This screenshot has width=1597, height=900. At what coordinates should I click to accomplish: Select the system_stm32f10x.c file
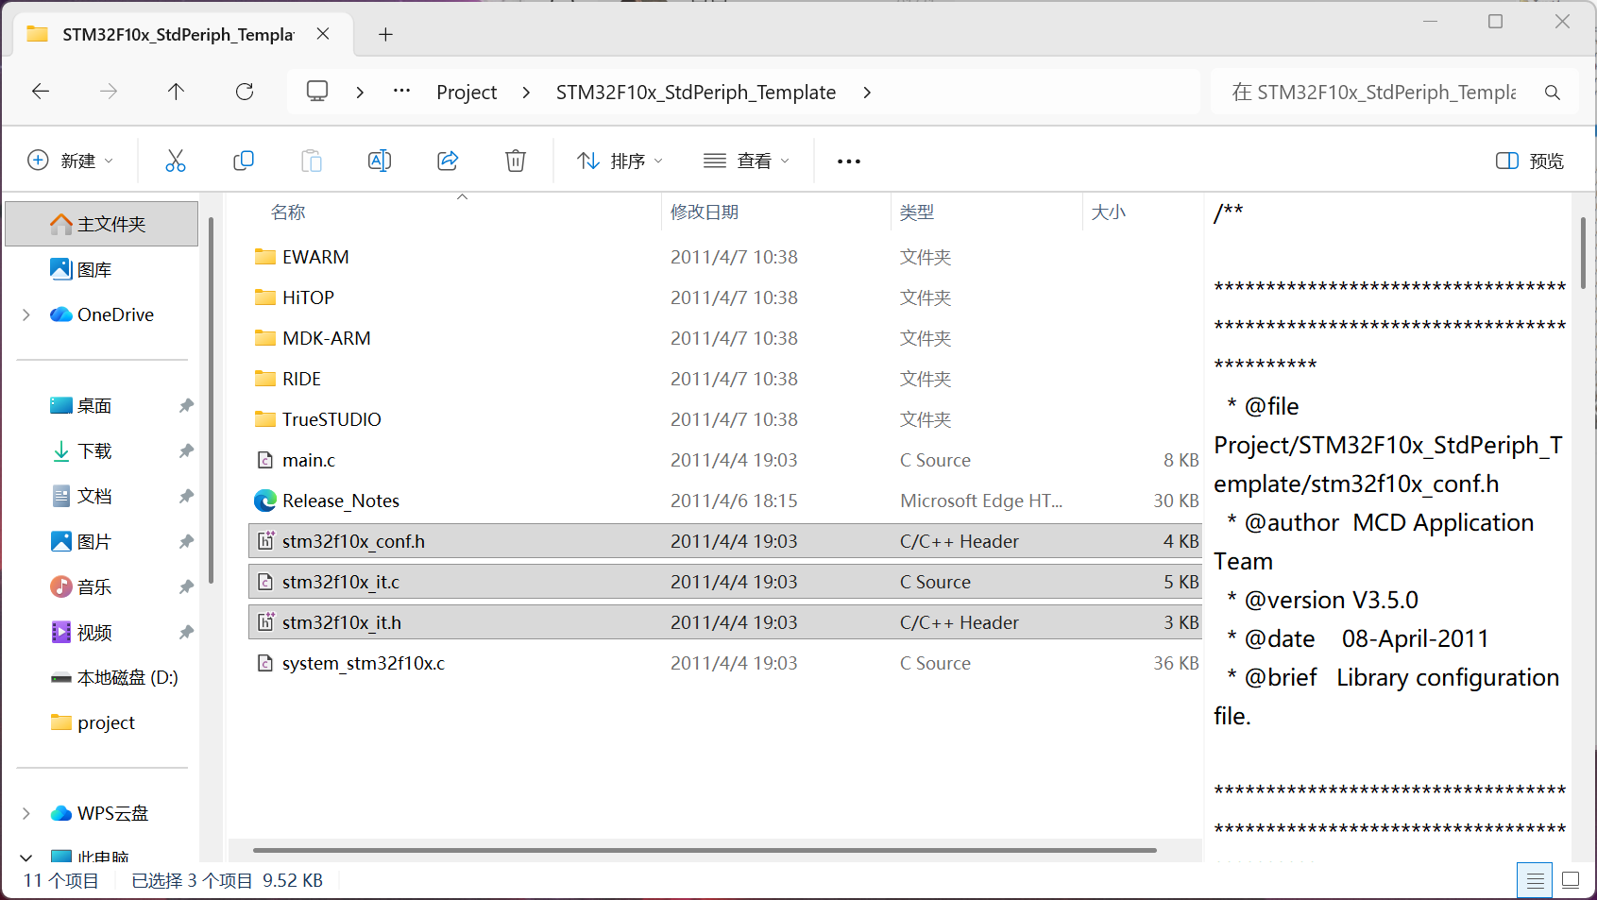tap(724, 663)
